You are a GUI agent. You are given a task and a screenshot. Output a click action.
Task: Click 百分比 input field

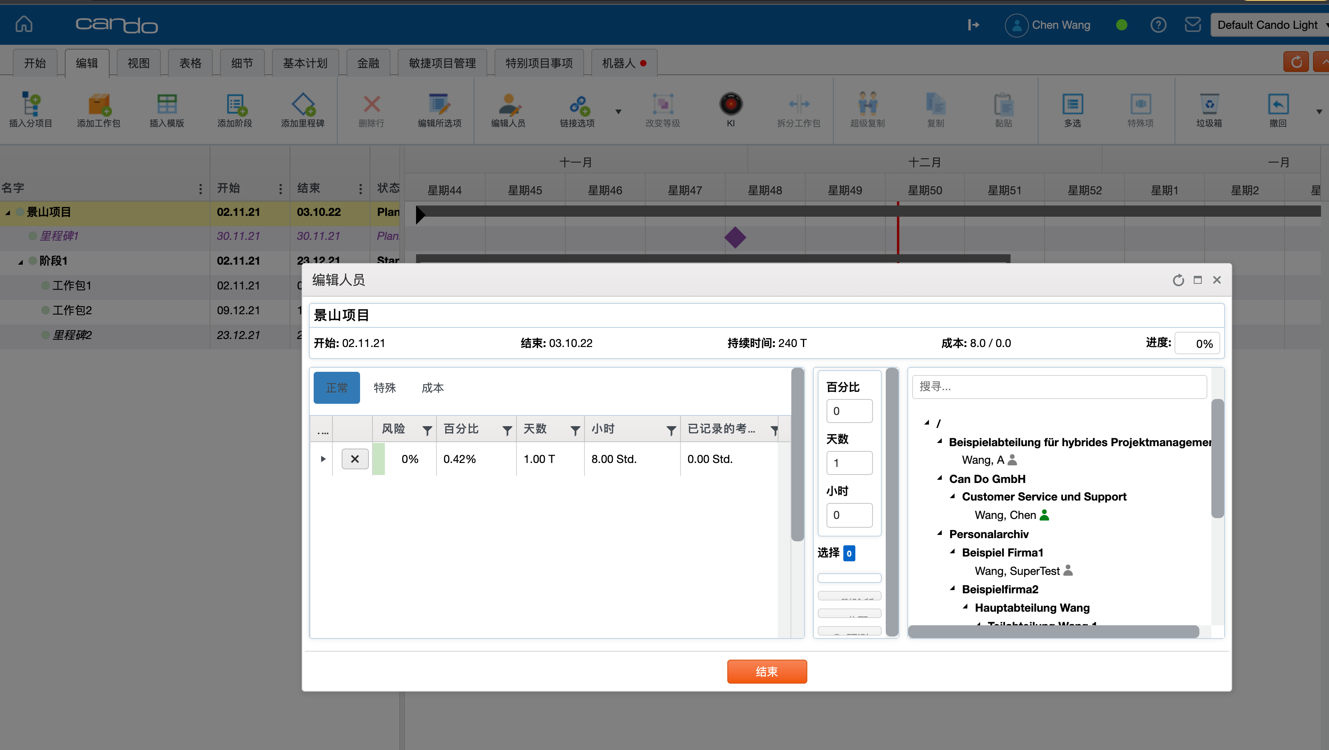coord(849,411)
